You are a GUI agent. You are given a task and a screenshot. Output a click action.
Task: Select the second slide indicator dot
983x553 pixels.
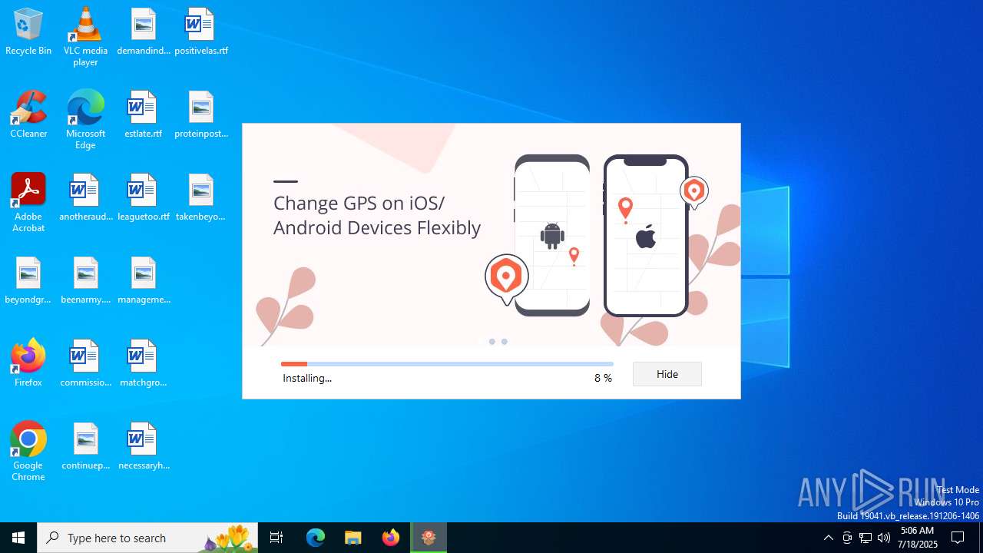(505, 342)
